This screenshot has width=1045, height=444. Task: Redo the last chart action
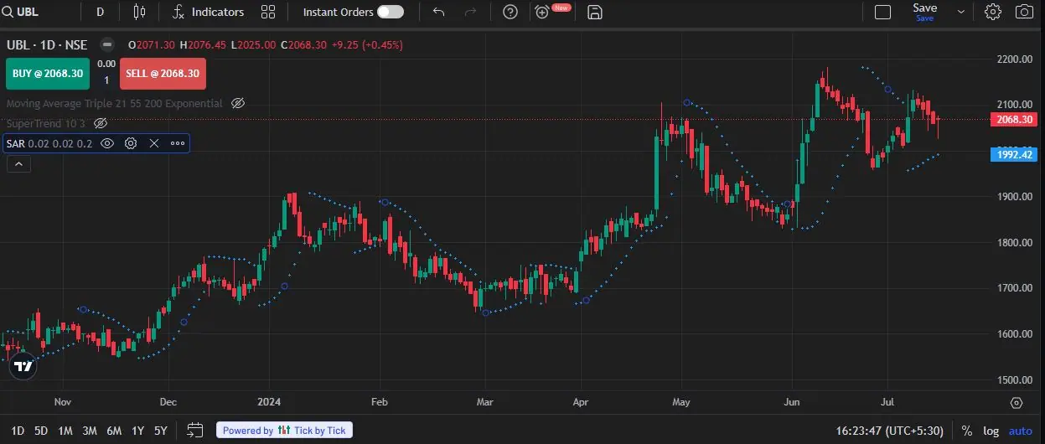tap(471, 12)
